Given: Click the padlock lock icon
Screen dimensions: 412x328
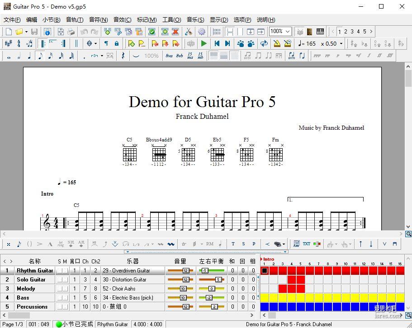Looking at the screenshot, I should click(117, 43).
